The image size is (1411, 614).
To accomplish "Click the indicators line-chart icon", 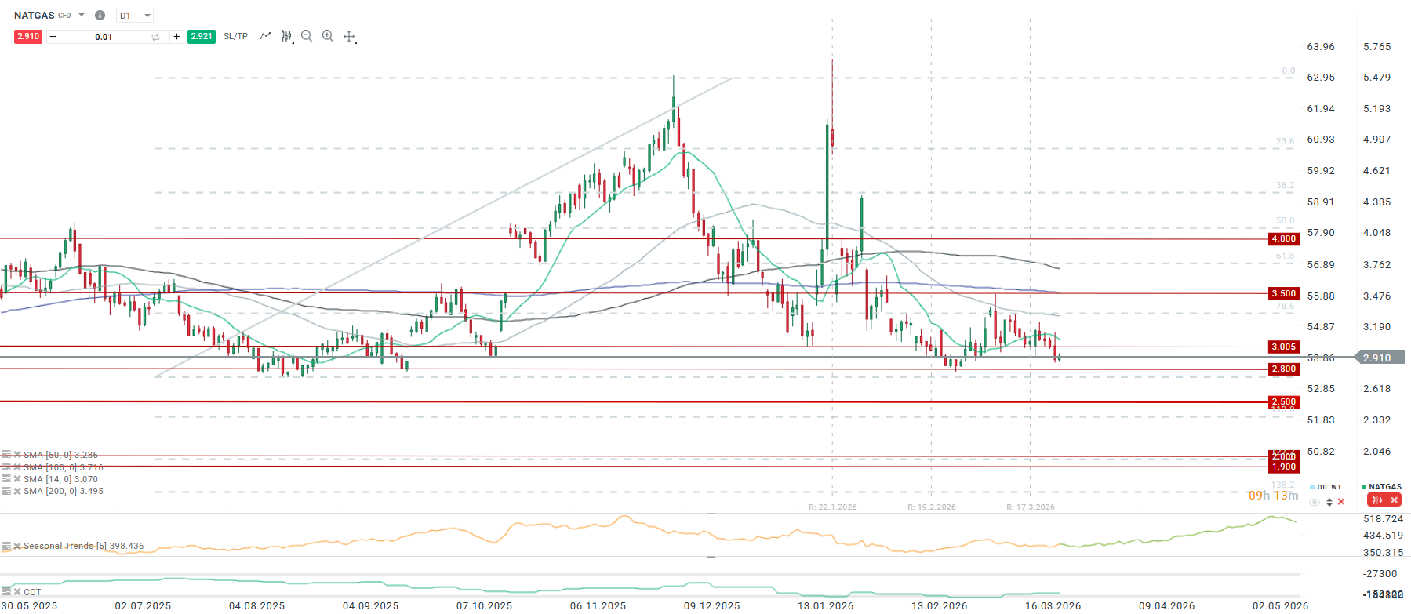I will point(265,36).
